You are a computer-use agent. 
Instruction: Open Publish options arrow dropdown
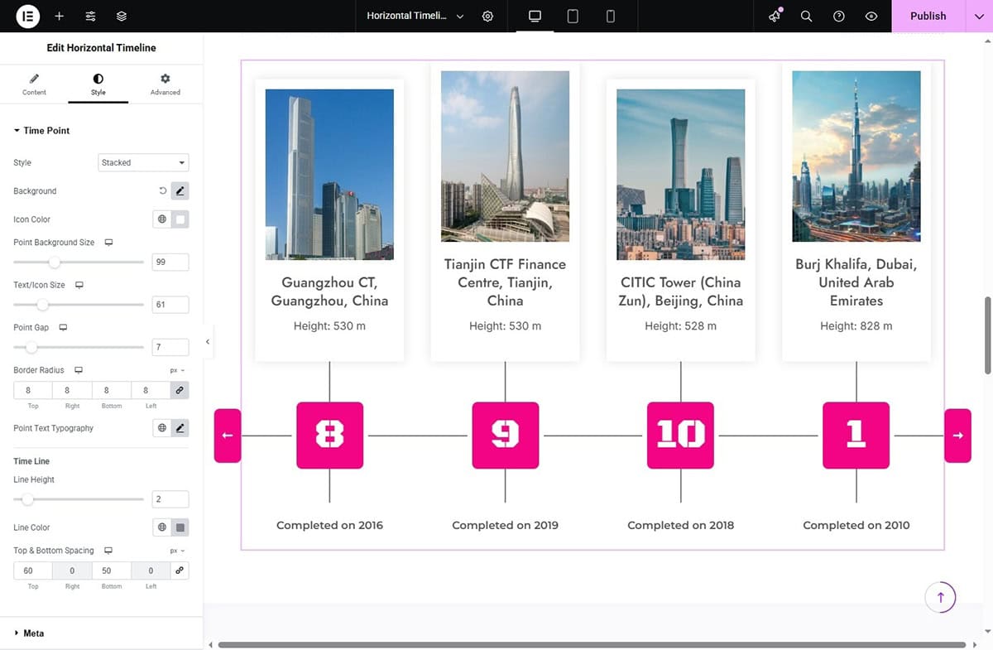[979, 16]
